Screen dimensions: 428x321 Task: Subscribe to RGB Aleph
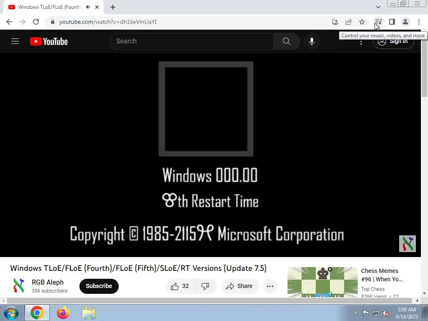point(99,286)
